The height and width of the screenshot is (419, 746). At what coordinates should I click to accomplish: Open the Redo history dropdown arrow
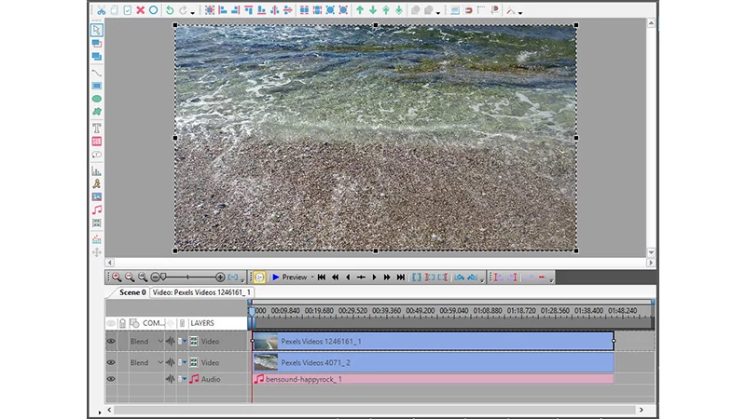point(193,12)
